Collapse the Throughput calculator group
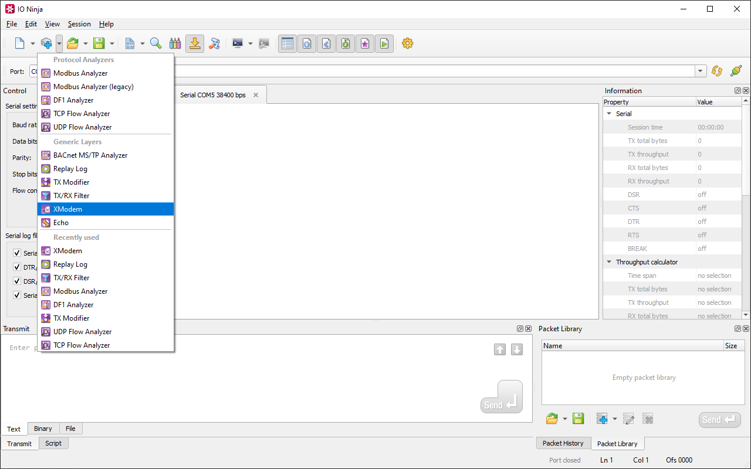The width and height of the screenshot is (751, 469). (x=609, y=262)
